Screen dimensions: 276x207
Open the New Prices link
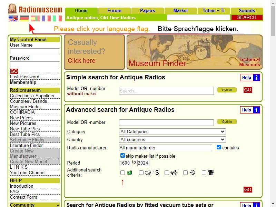(21, 118)
